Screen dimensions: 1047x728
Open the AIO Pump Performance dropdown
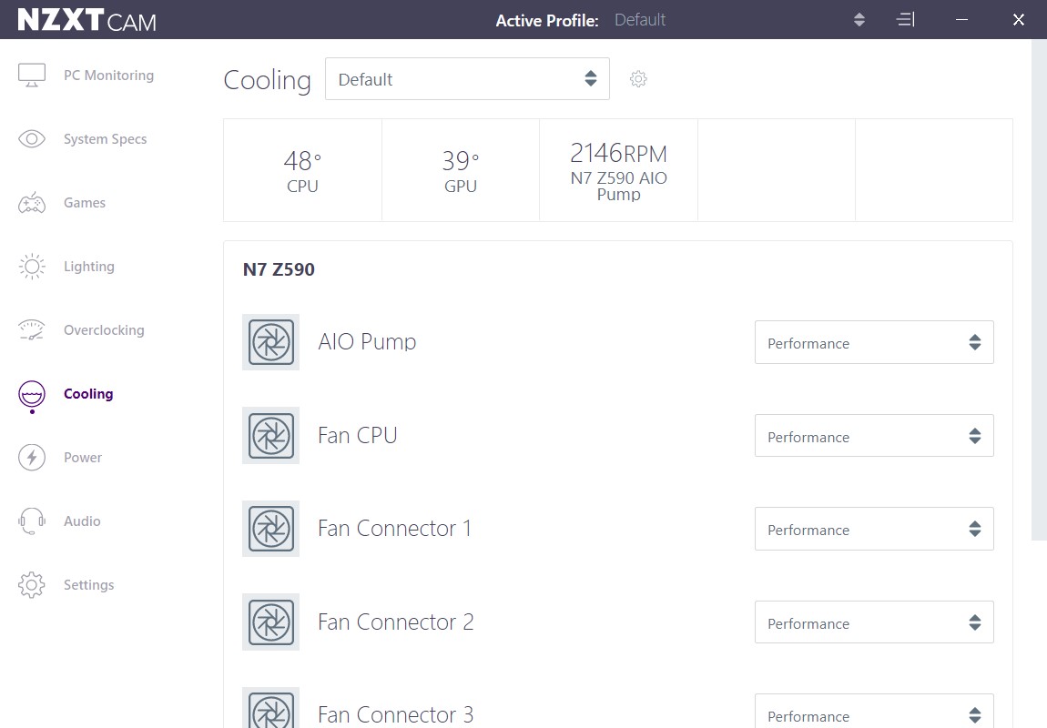[x=874, y=342]
